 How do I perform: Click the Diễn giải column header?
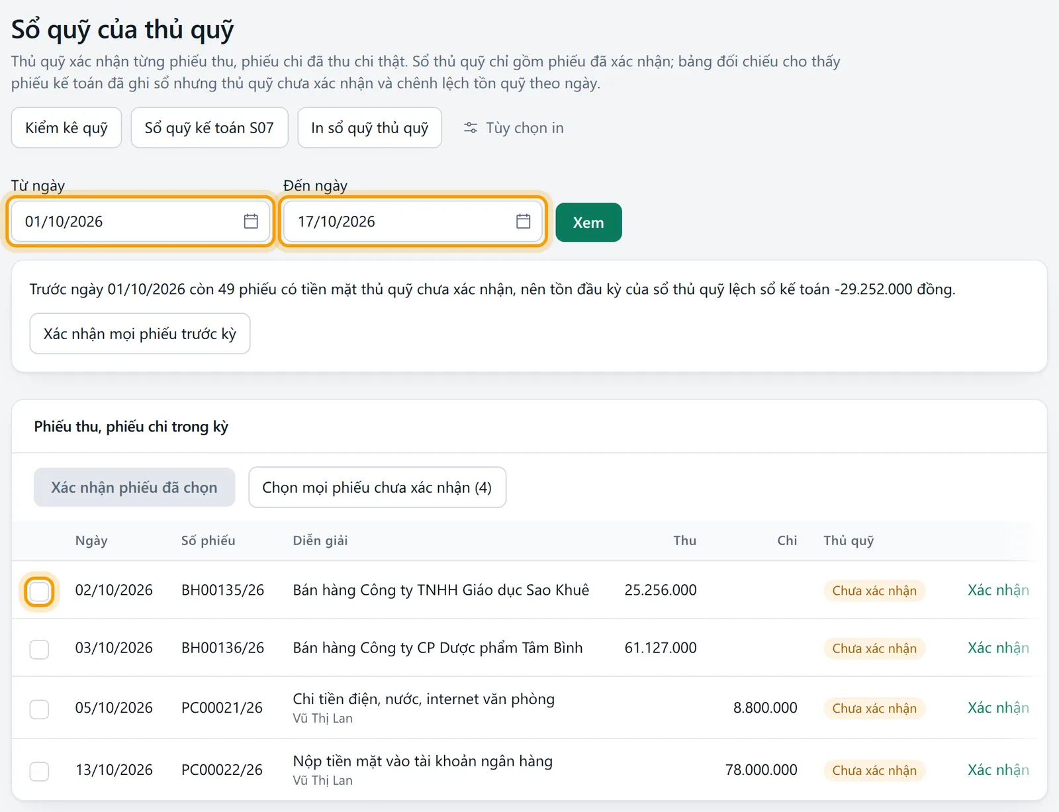(x=320, y=540)
